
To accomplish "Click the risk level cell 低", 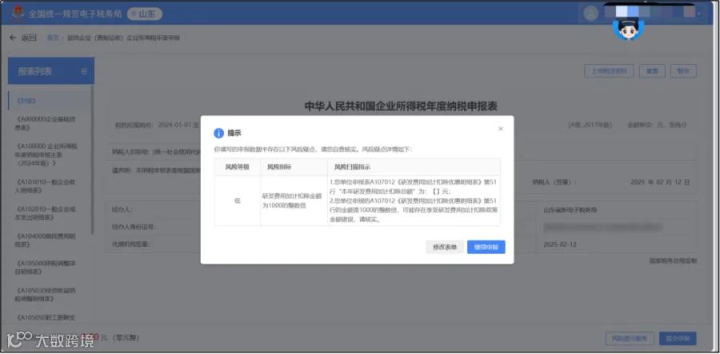I will pyautogui.click(x=238, y=201).
